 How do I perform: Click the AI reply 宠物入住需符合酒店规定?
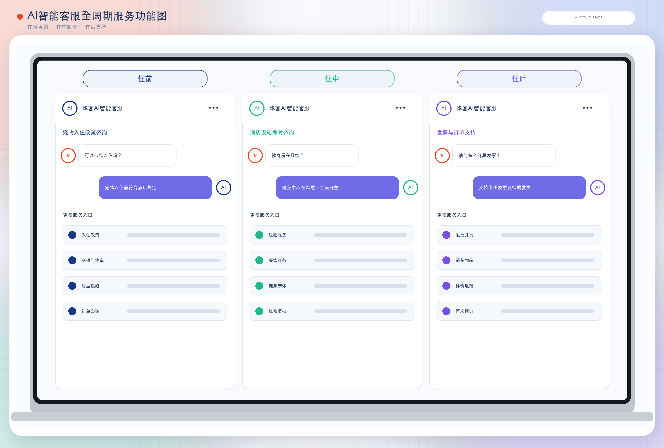click(x=155, y=187)
